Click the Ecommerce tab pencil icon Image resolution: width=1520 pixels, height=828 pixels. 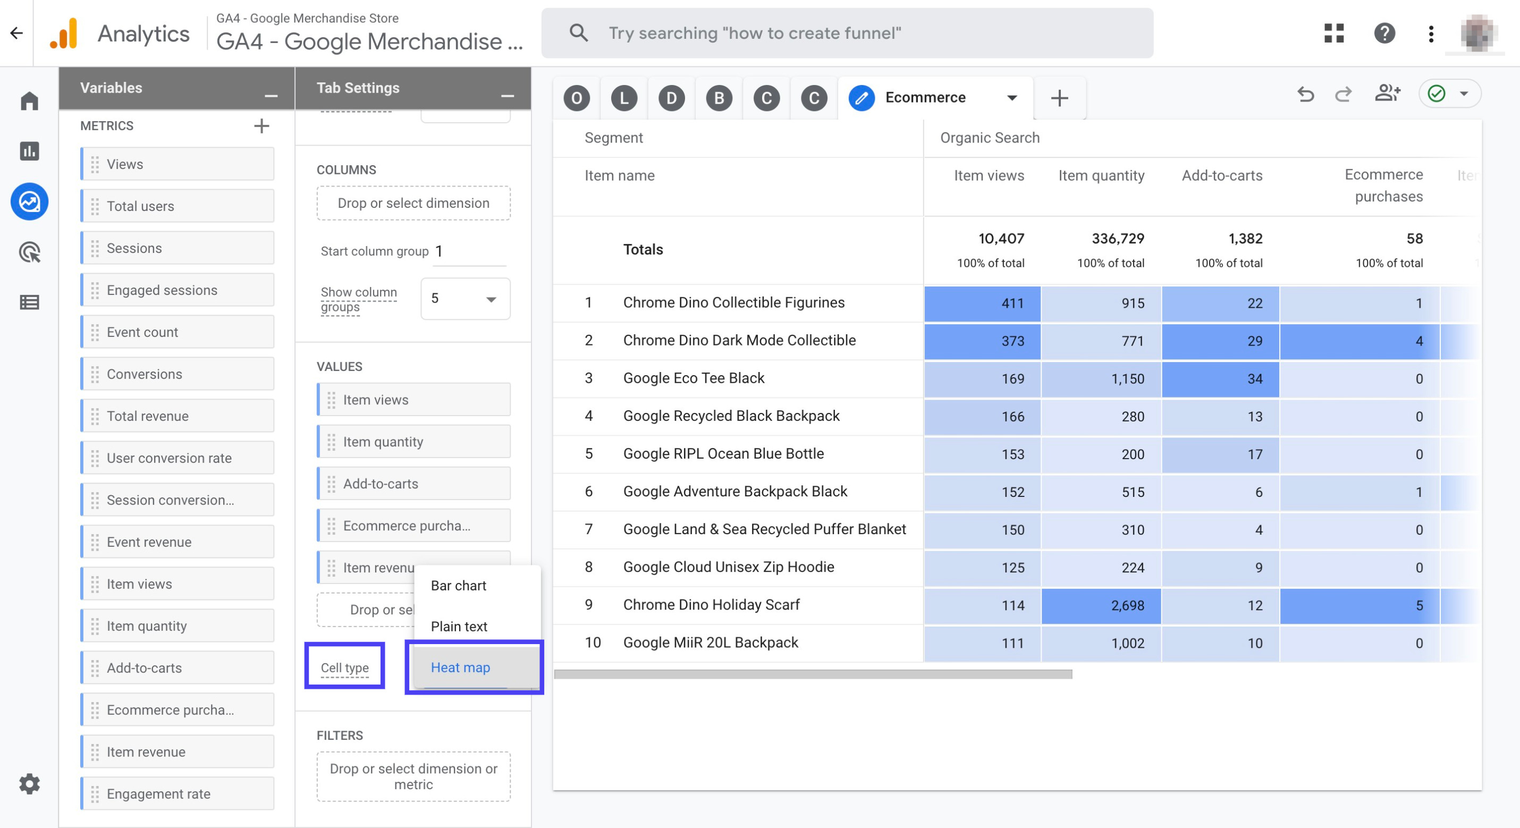[x=861, y=98]
